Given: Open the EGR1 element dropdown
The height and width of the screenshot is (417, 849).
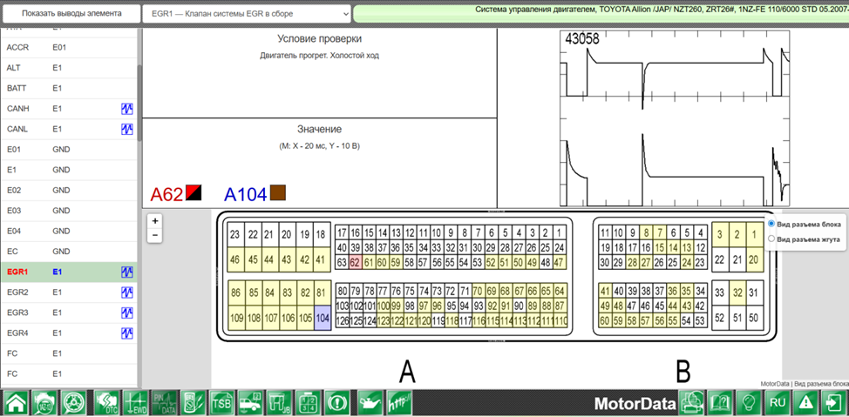Looking at the screenshot, I should [x=247, y=14].
